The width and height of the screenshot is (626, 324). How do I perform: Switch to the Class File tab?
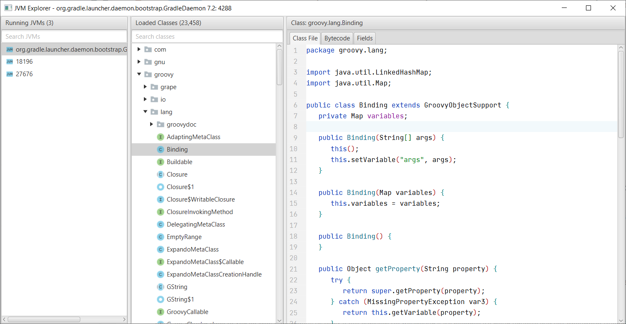point(305,38)
